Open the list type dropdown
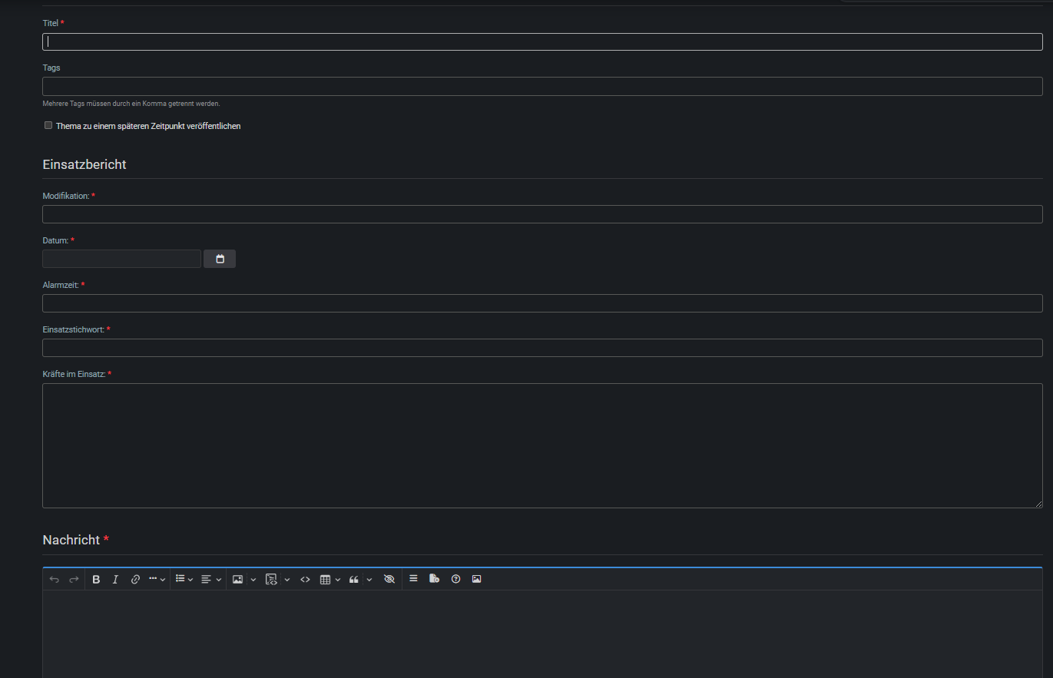The height and width of the screenshot is (678, 1053). (x=184, y=579)
